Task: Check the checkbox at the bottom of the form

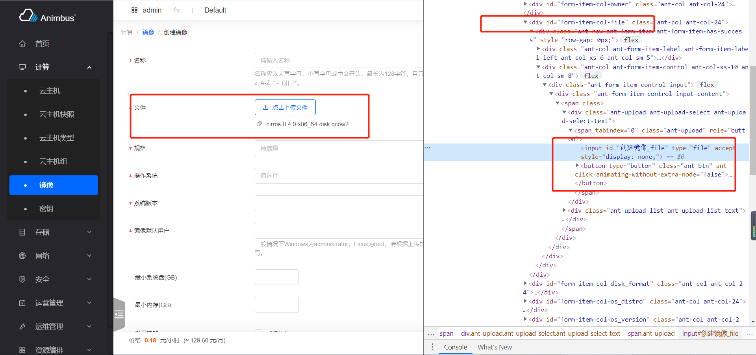Action: [x=259, y=331]
